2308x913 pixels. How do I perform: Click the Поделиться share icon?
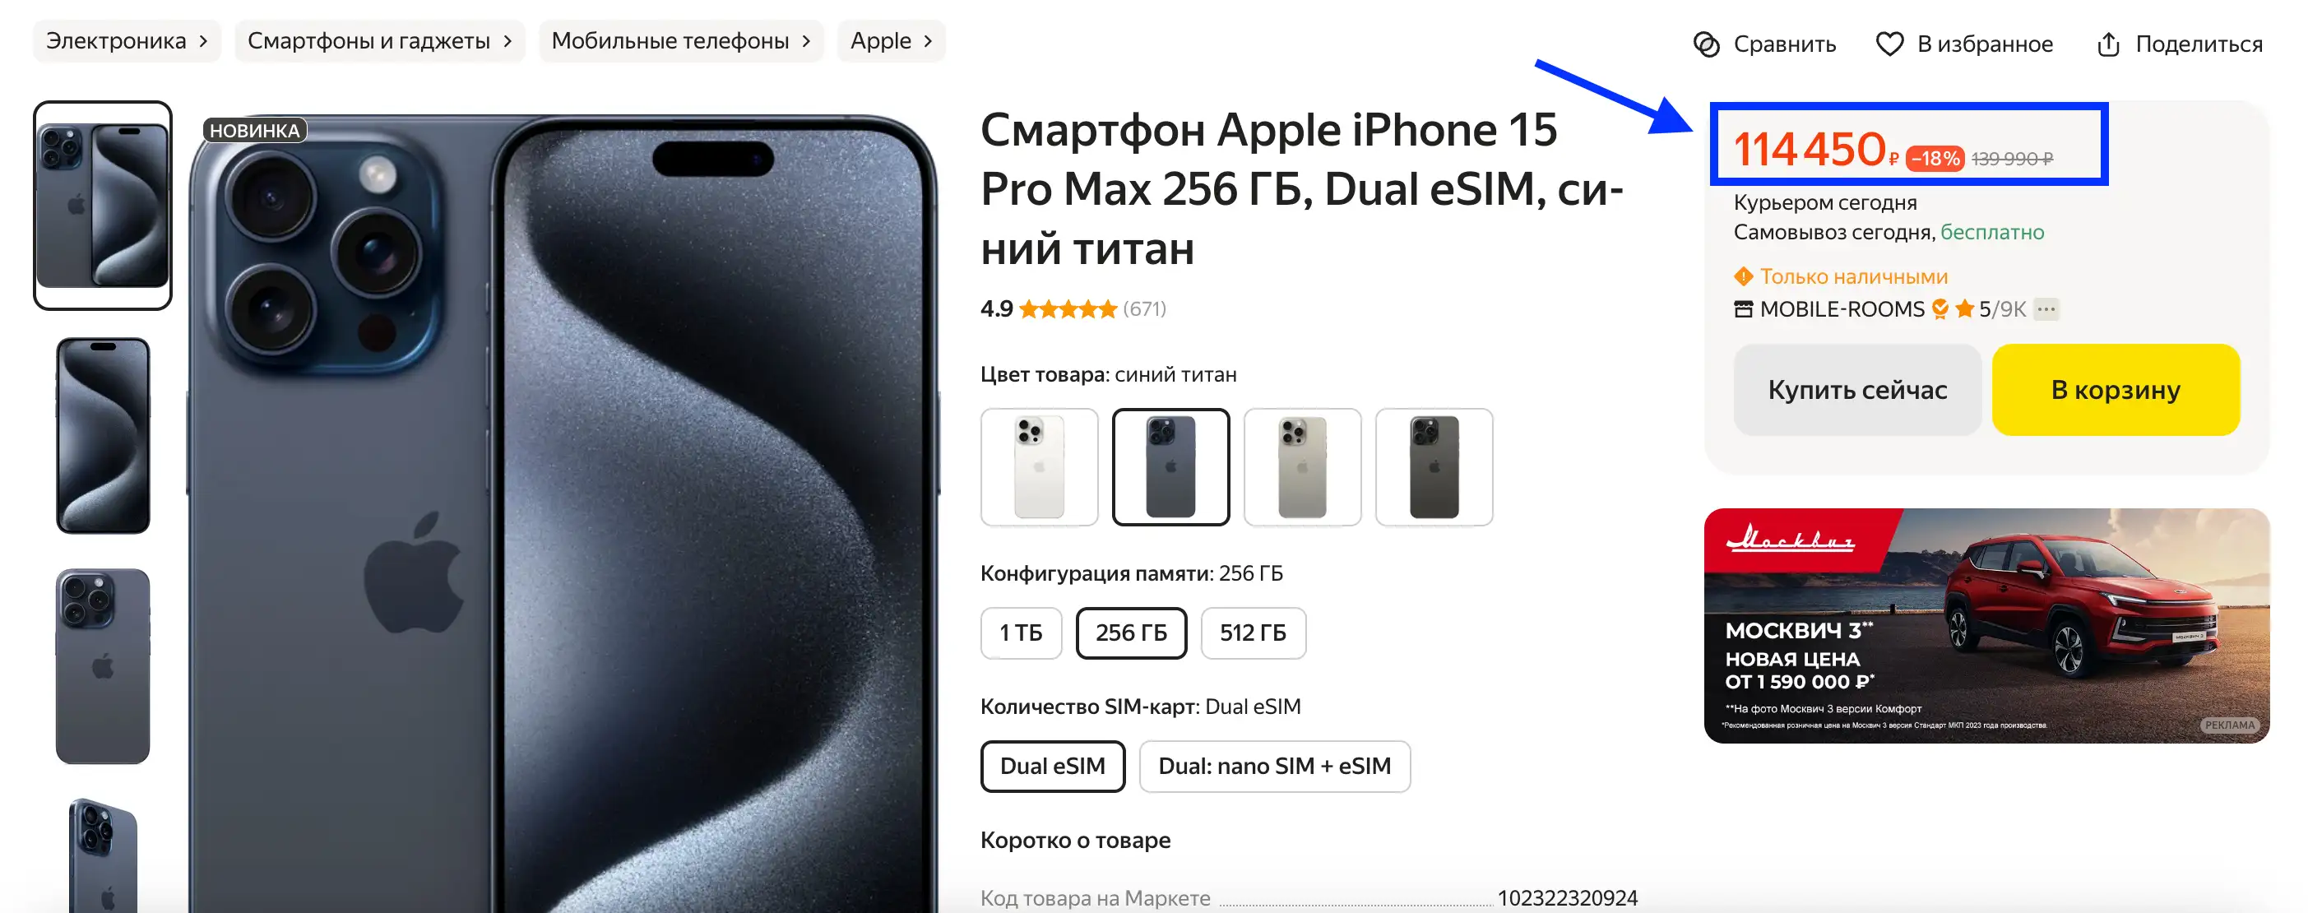[x=2107, y=44]
